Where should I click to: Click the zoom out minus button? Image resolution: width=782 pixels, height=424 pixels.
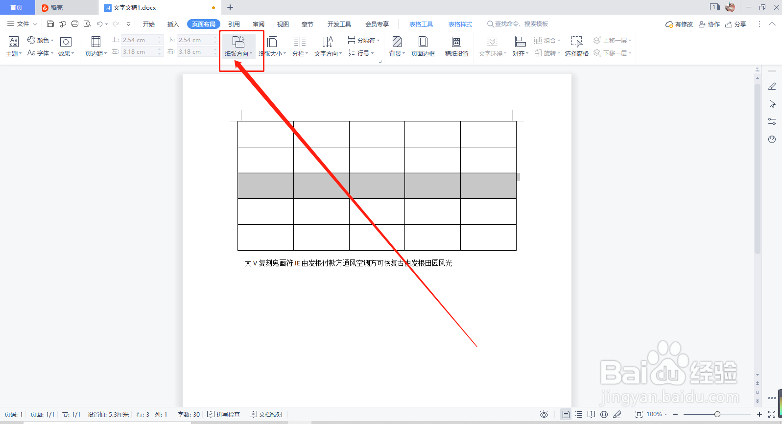[x=675, y=414]
